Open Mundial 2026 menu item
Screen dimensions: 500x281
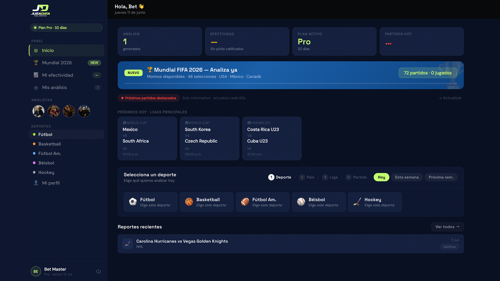(66, 63)
